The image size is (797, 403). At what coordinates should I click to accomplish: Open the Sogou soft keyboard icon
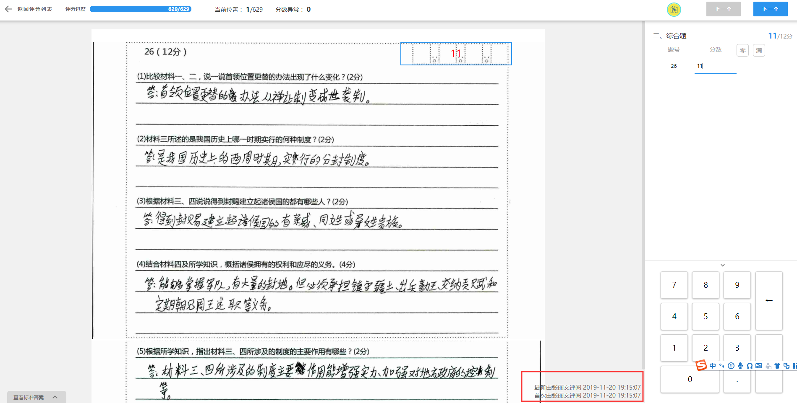pyautogui.click(x=759, y=366)
